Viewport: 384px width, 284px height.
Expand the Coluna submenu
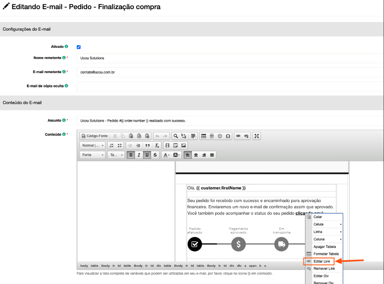click(324, 239)
